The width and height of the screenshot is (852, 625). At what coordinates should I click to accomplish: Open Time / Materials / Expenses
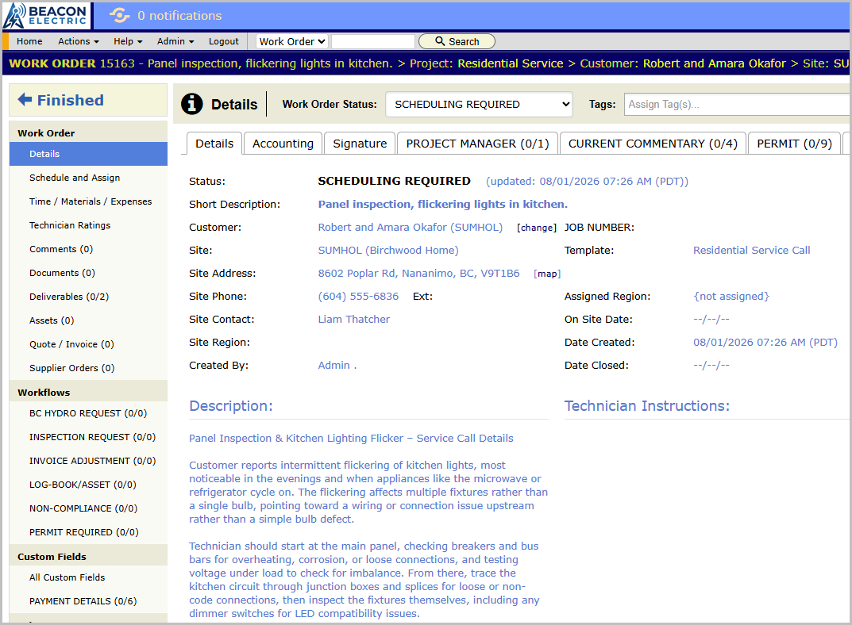pos(89,201)
